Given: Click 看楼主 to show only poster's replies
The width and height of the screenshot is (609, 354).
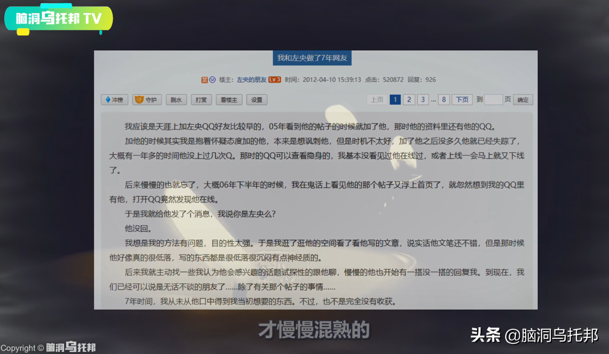Looking at the screenshot, I should pos(229,100).
